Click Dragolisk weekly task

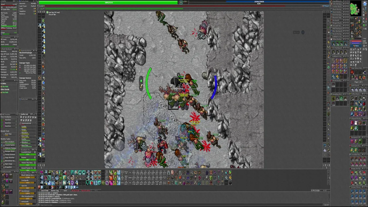pos(9,167)
